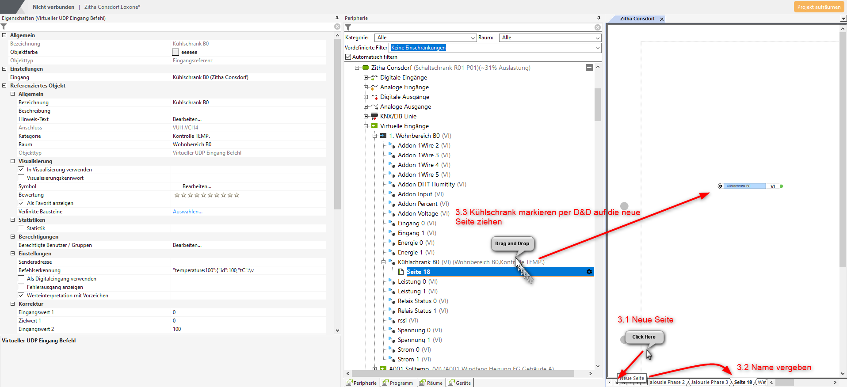
Task: Click the Objektfarbe color swatch
Action: pyautogui.click(x=176, y=52)
